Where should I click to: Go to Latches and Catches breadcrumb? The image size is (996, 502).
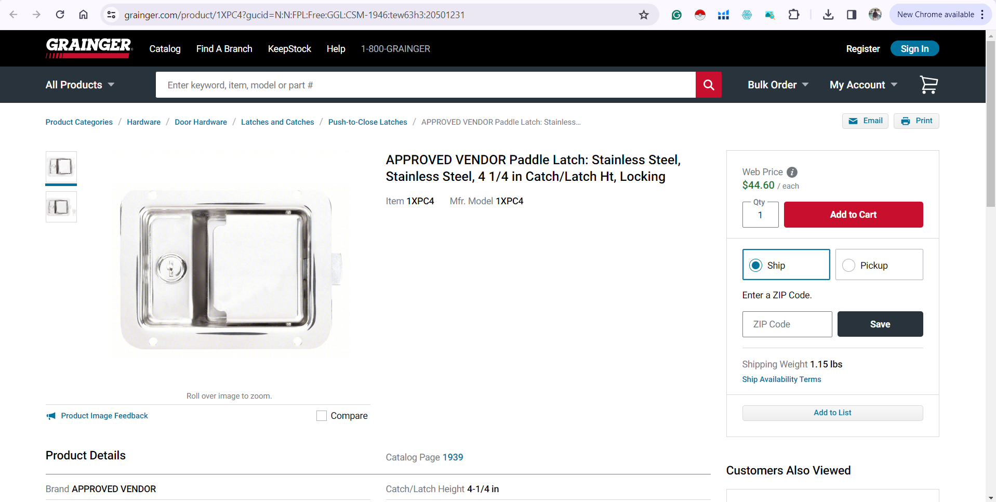click(x=277, y=122)
